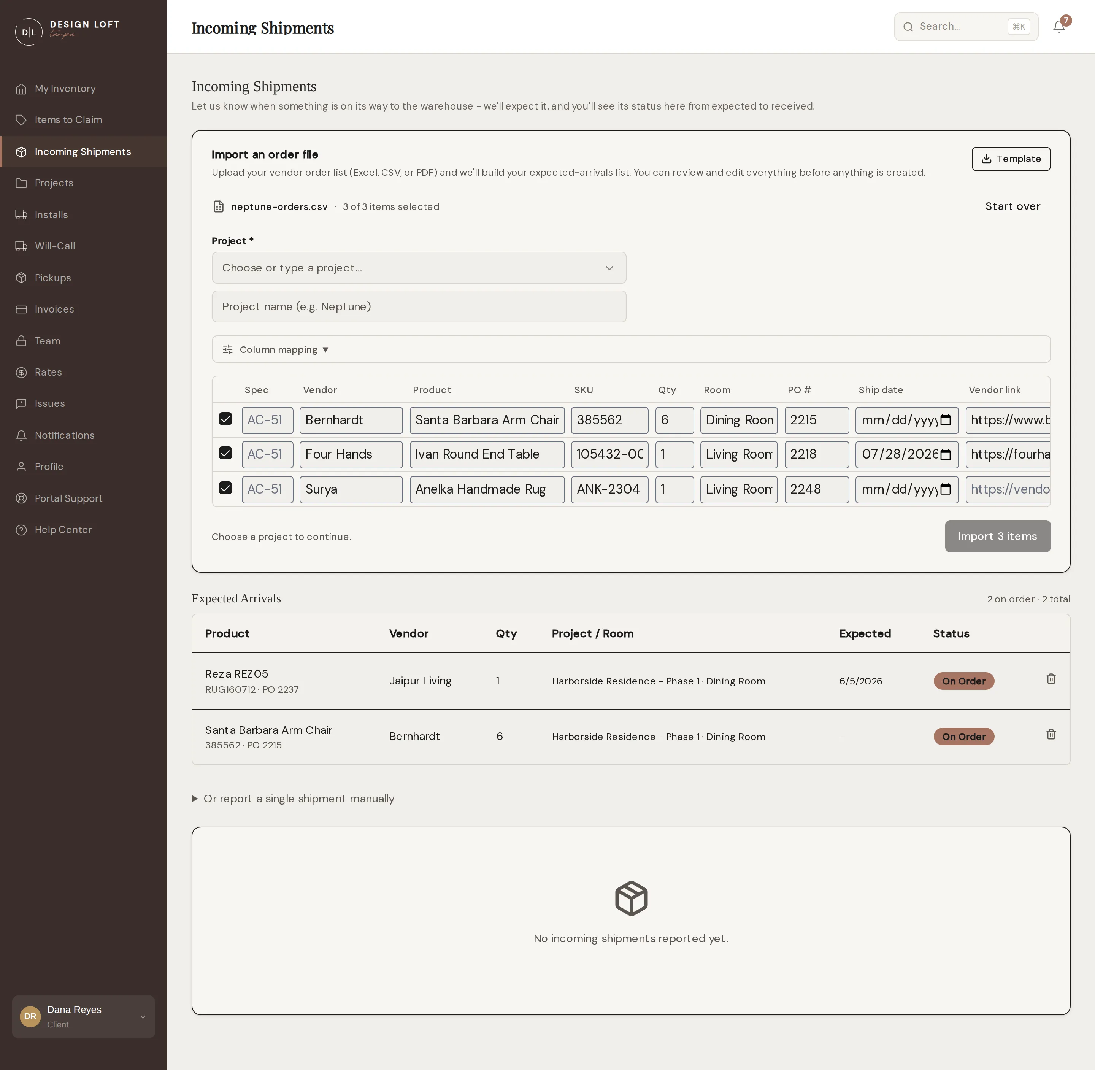The width and height of the screenshot is (1095, 1070).
Task: Click the Installs truck icon
Action: [21, 215]
